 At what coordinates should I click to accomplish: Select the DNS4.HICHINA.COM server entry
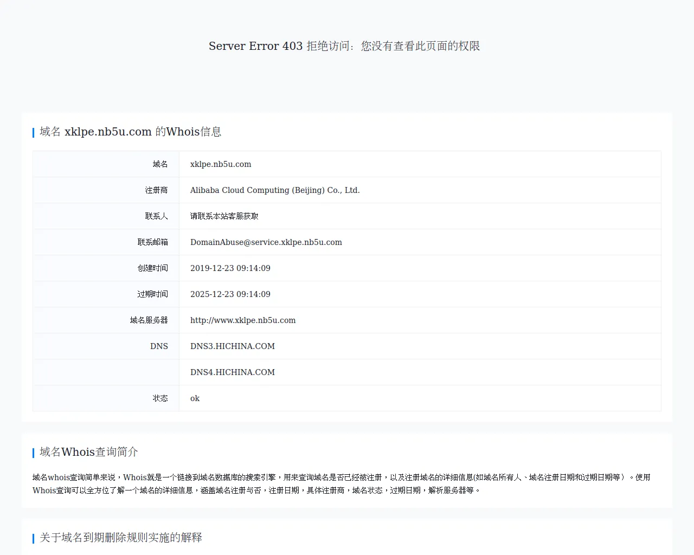pos(232,372)
